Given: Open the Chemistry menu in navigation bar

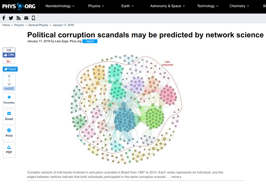Looking at the screenshot, I should click(x=239, y=6).
